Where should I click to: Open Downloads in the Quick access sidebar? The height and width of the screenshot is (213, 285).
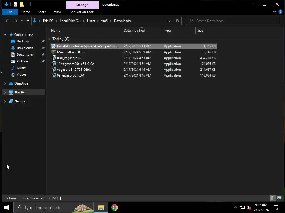point(25,48)
